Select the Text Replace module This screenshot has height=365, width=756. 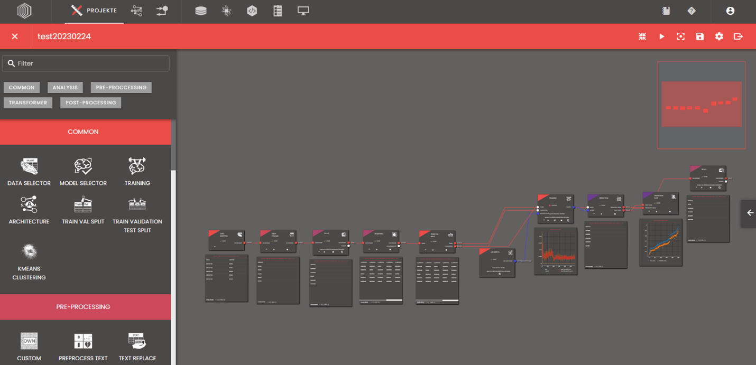[137, 347]
